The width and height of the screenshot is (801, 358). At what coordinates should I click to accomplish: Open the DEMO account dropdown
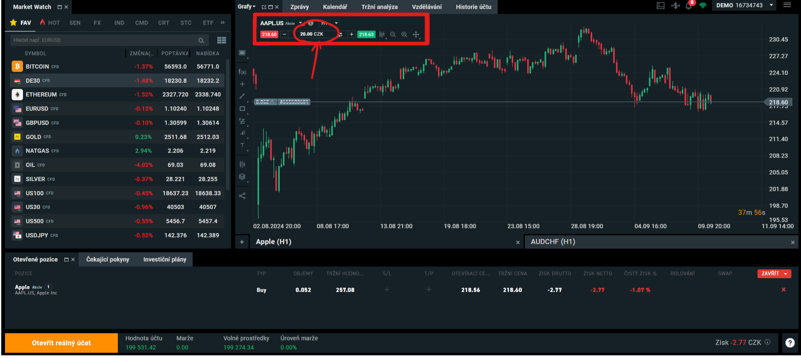pos(771,5)
